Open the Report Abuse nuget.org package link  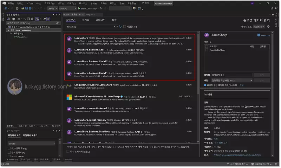[x=238, y=155]
